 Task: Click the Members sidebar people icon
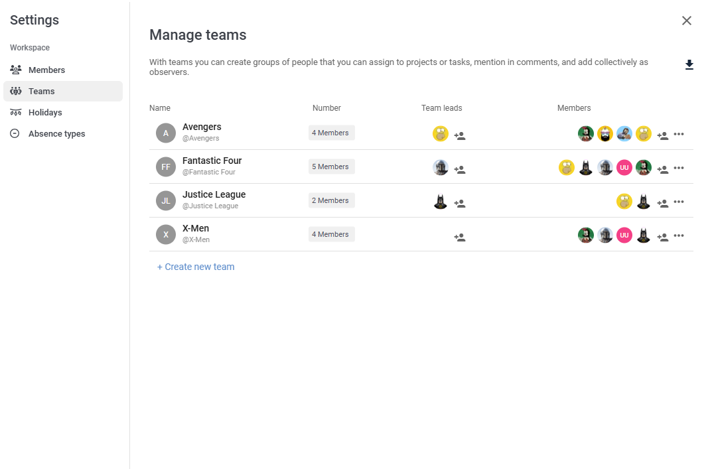pyautogui.click(x=16, y=70)
